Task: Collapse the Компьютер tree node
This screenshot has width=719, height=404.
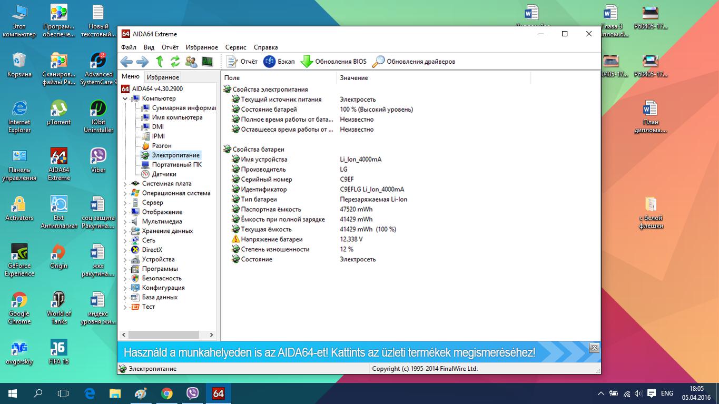Action: click(x=125, y=98)
